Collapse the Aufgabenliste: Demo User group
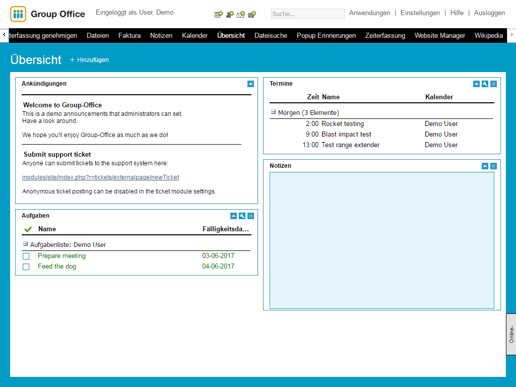 click(25, 244)
